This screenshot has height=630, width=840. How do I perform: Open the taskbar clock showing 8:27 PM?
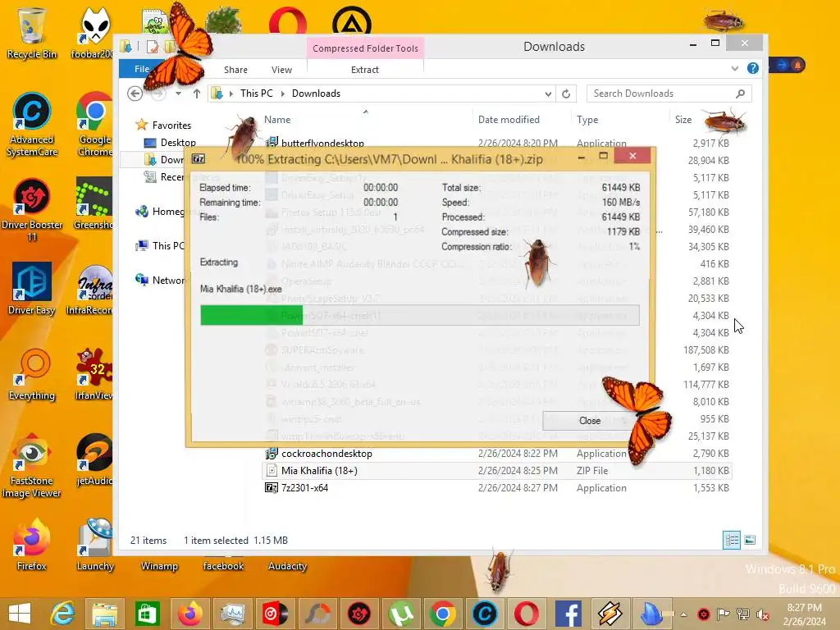pyautogui.click(x=804, y=614)
